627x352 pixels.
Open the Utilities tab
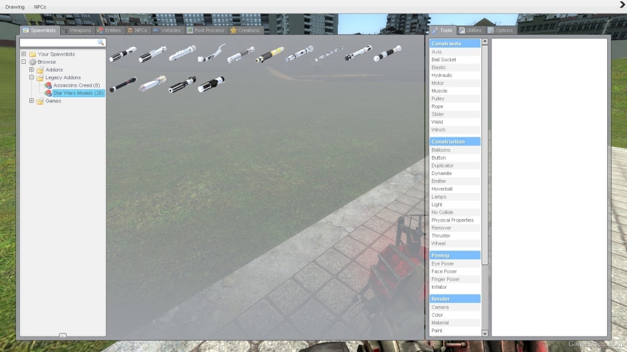471,30
